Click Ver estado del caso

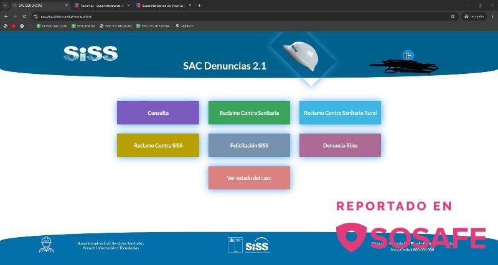point(249,178)
